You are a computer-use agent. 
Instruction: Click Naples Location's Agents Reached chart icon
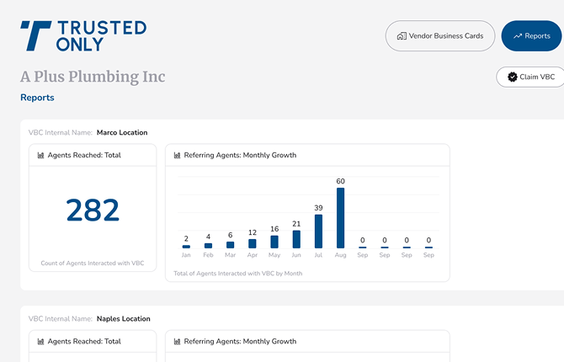click(40, 342)
